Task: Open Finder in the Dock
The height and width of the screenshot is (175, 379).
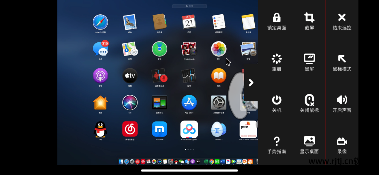Action: [121, 162]
